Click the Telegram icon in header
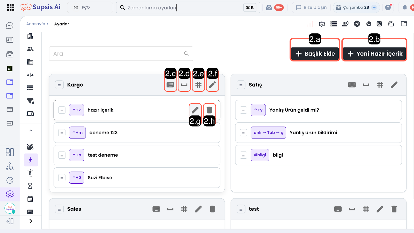The width and height of the screenshot is (414, 233). click(x=357, y=24)
